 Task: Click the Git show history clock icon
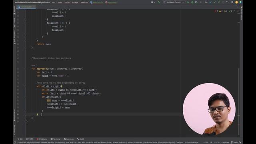pyautogui.click(x=223, y=2)
